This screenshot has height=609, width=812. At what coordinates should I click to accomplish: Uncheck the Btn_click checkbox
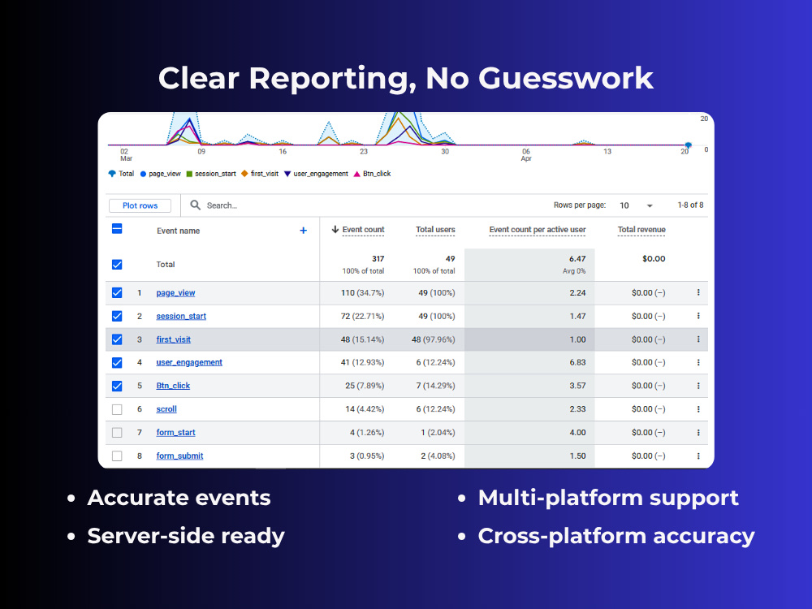[x=117, y=386]
